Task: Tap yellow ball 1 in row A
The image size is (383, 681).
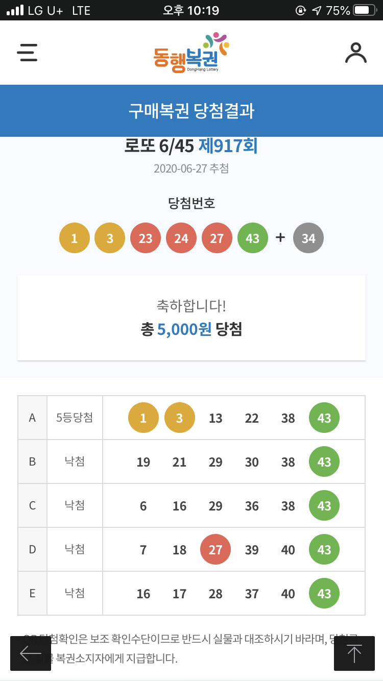Action: click(143, 418)
